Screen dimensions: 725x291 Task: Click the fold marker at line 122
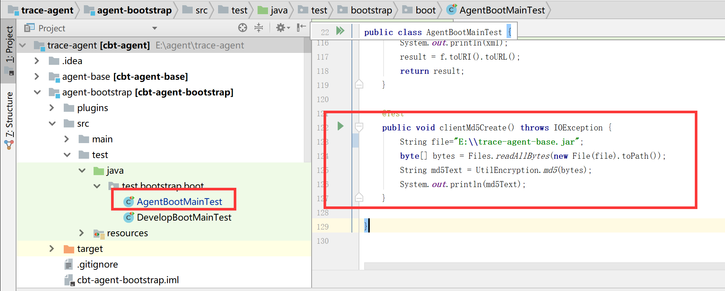[359, 127]
